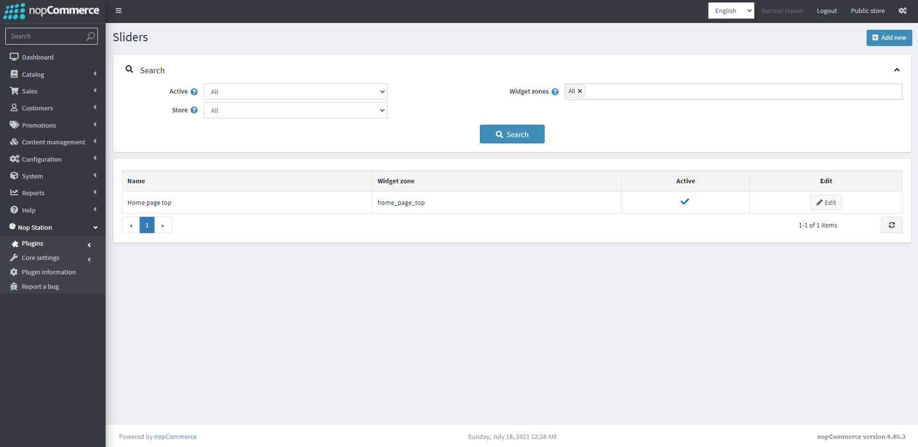Click the nopCommerce footer link
The image size is (918, 447).
(176, 437)
